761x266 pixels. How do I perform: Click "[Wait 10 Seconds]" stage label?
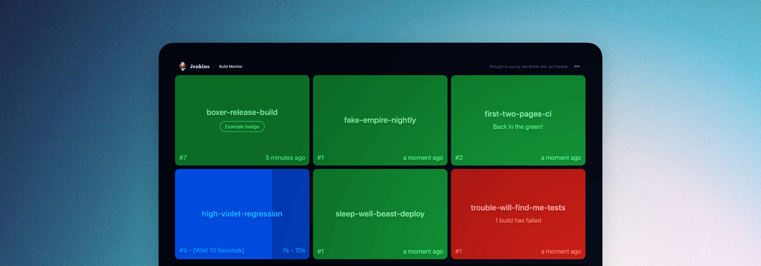click(x=219, y=250)
